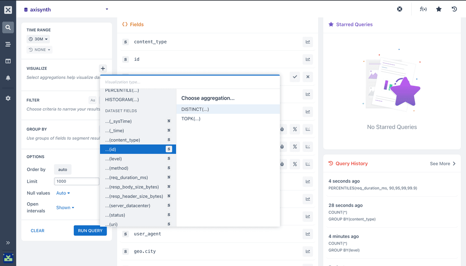Image resolution: width=466 pixels, height=266 pixels.
Task: Dismiss the visualization editor with the X icon
Action: pos(308,77)
